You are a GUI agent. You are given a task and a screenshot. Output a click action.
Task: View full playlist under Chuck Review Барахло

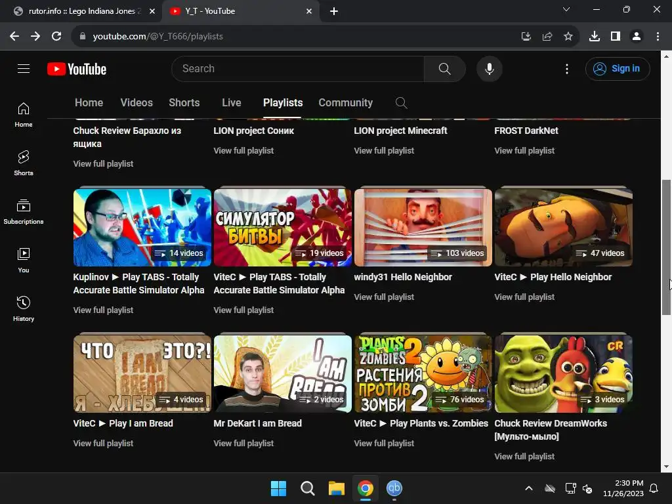pyautogui.click(x=103, y=163)
